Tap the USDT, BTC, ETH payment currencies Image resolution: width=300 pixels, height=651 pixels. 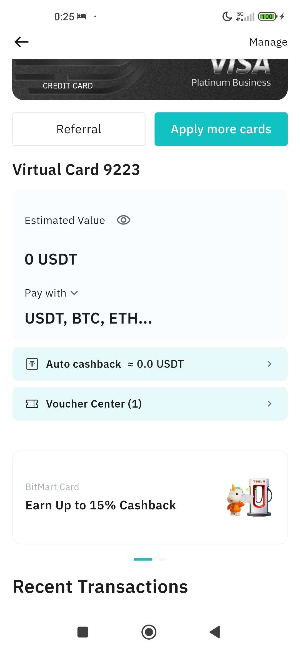pyautogui.click(x=89, y=318)
